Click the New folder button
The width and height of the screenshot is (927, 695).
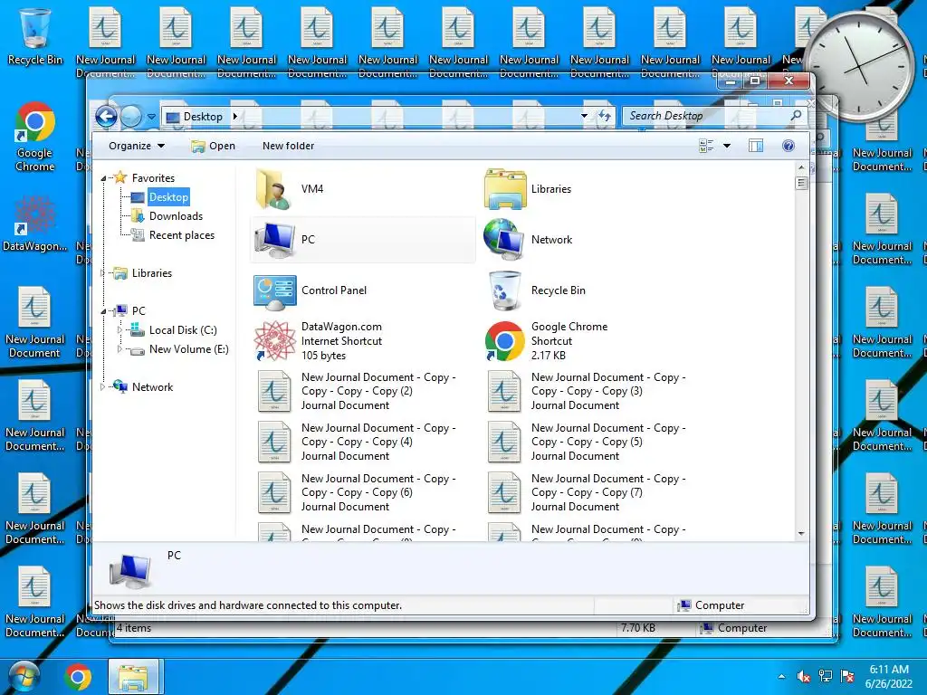point(288,146)
